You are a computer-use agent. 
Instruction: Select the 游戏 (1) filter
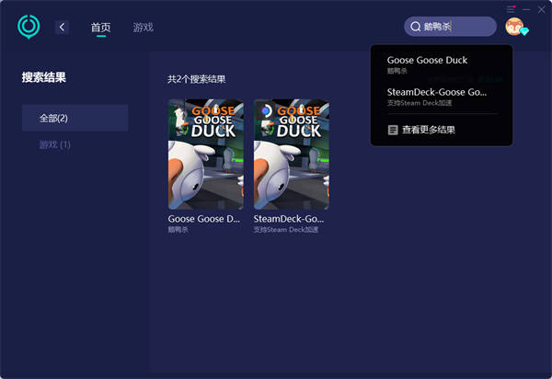click(x=54, y=144)
